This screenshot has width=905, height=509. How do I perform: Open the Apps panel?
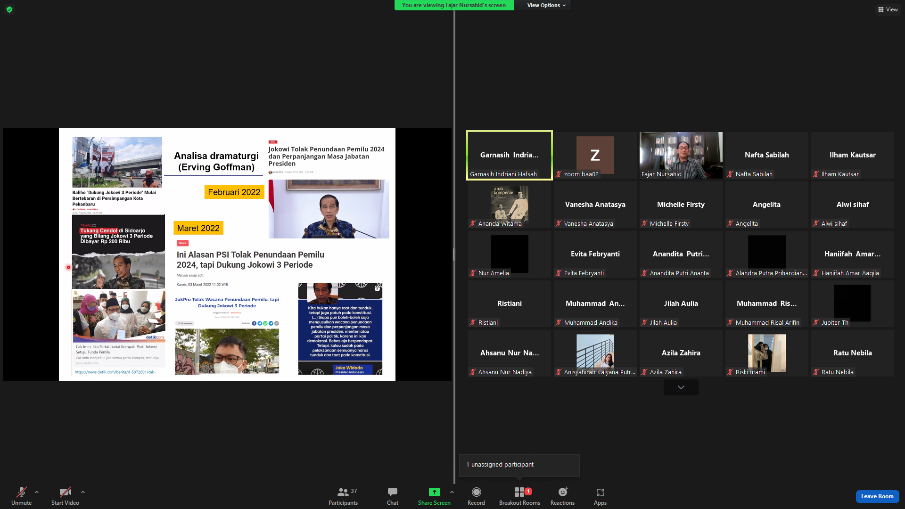click(x=600, y=496)
